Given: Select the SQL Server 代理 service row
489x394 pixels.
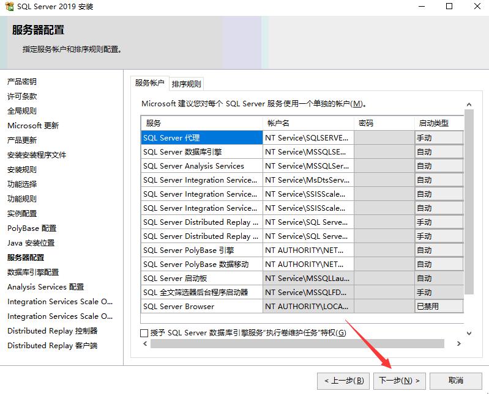Looking at the screenshot, I should tap(202, 137).
